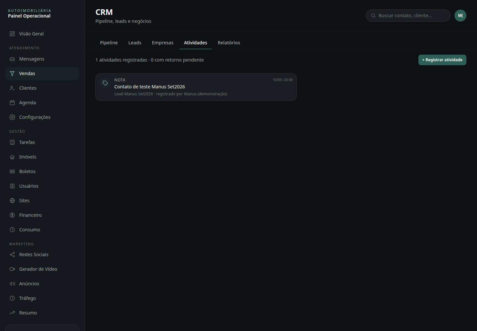The image size is (477, 331).
Task: Open the Contato de teste Manus Set2026 activity
Action: pyautogui.click(x=196, y=87)
